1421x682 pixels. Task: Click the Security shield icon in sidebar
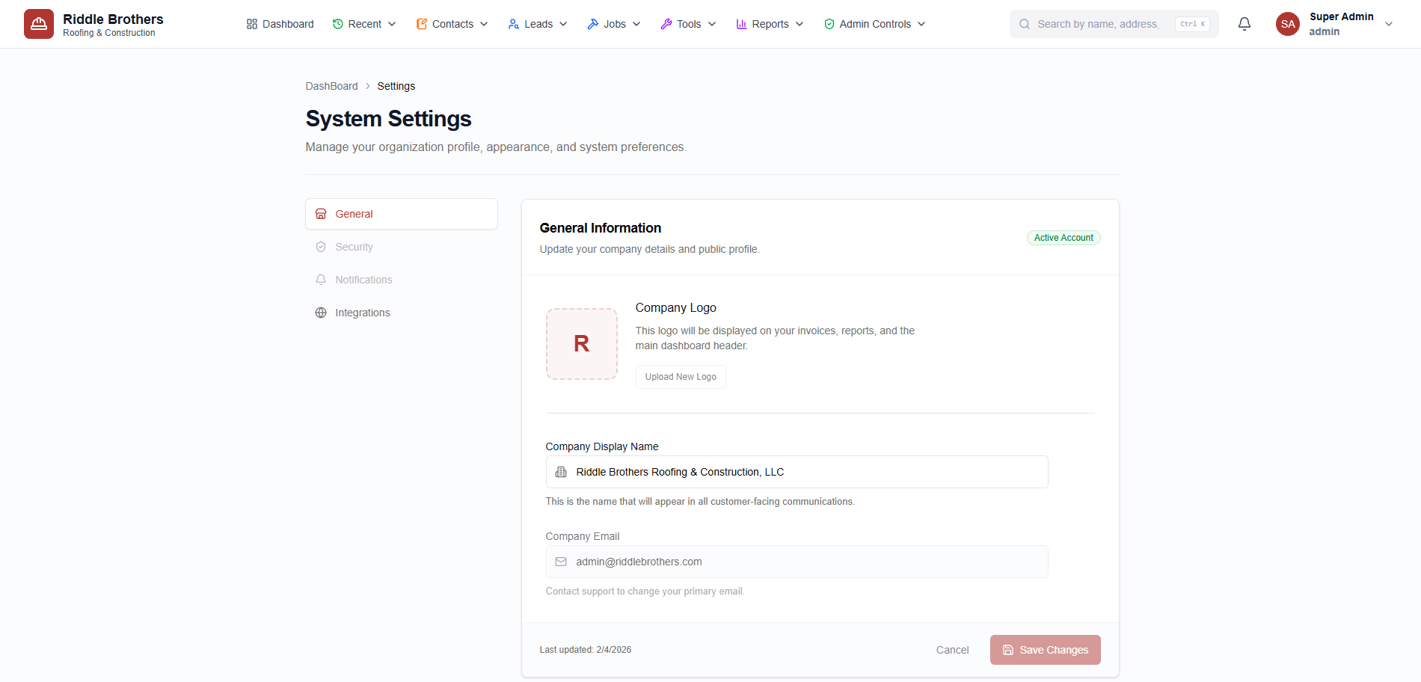coord(321,246)
